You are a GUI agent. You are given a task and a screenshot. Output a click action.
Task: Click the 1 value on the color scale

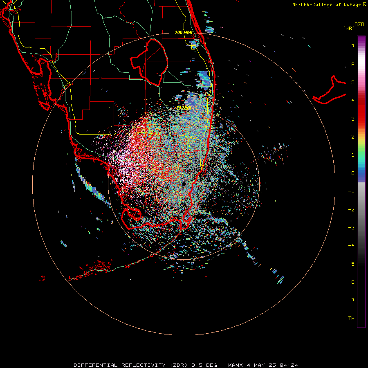(353, 155)
